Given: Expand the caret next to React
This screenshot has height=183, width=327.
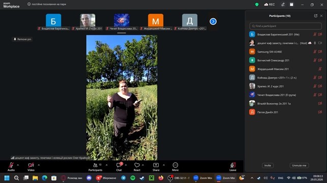Looking at the screenshot, I should pos(143,165).
